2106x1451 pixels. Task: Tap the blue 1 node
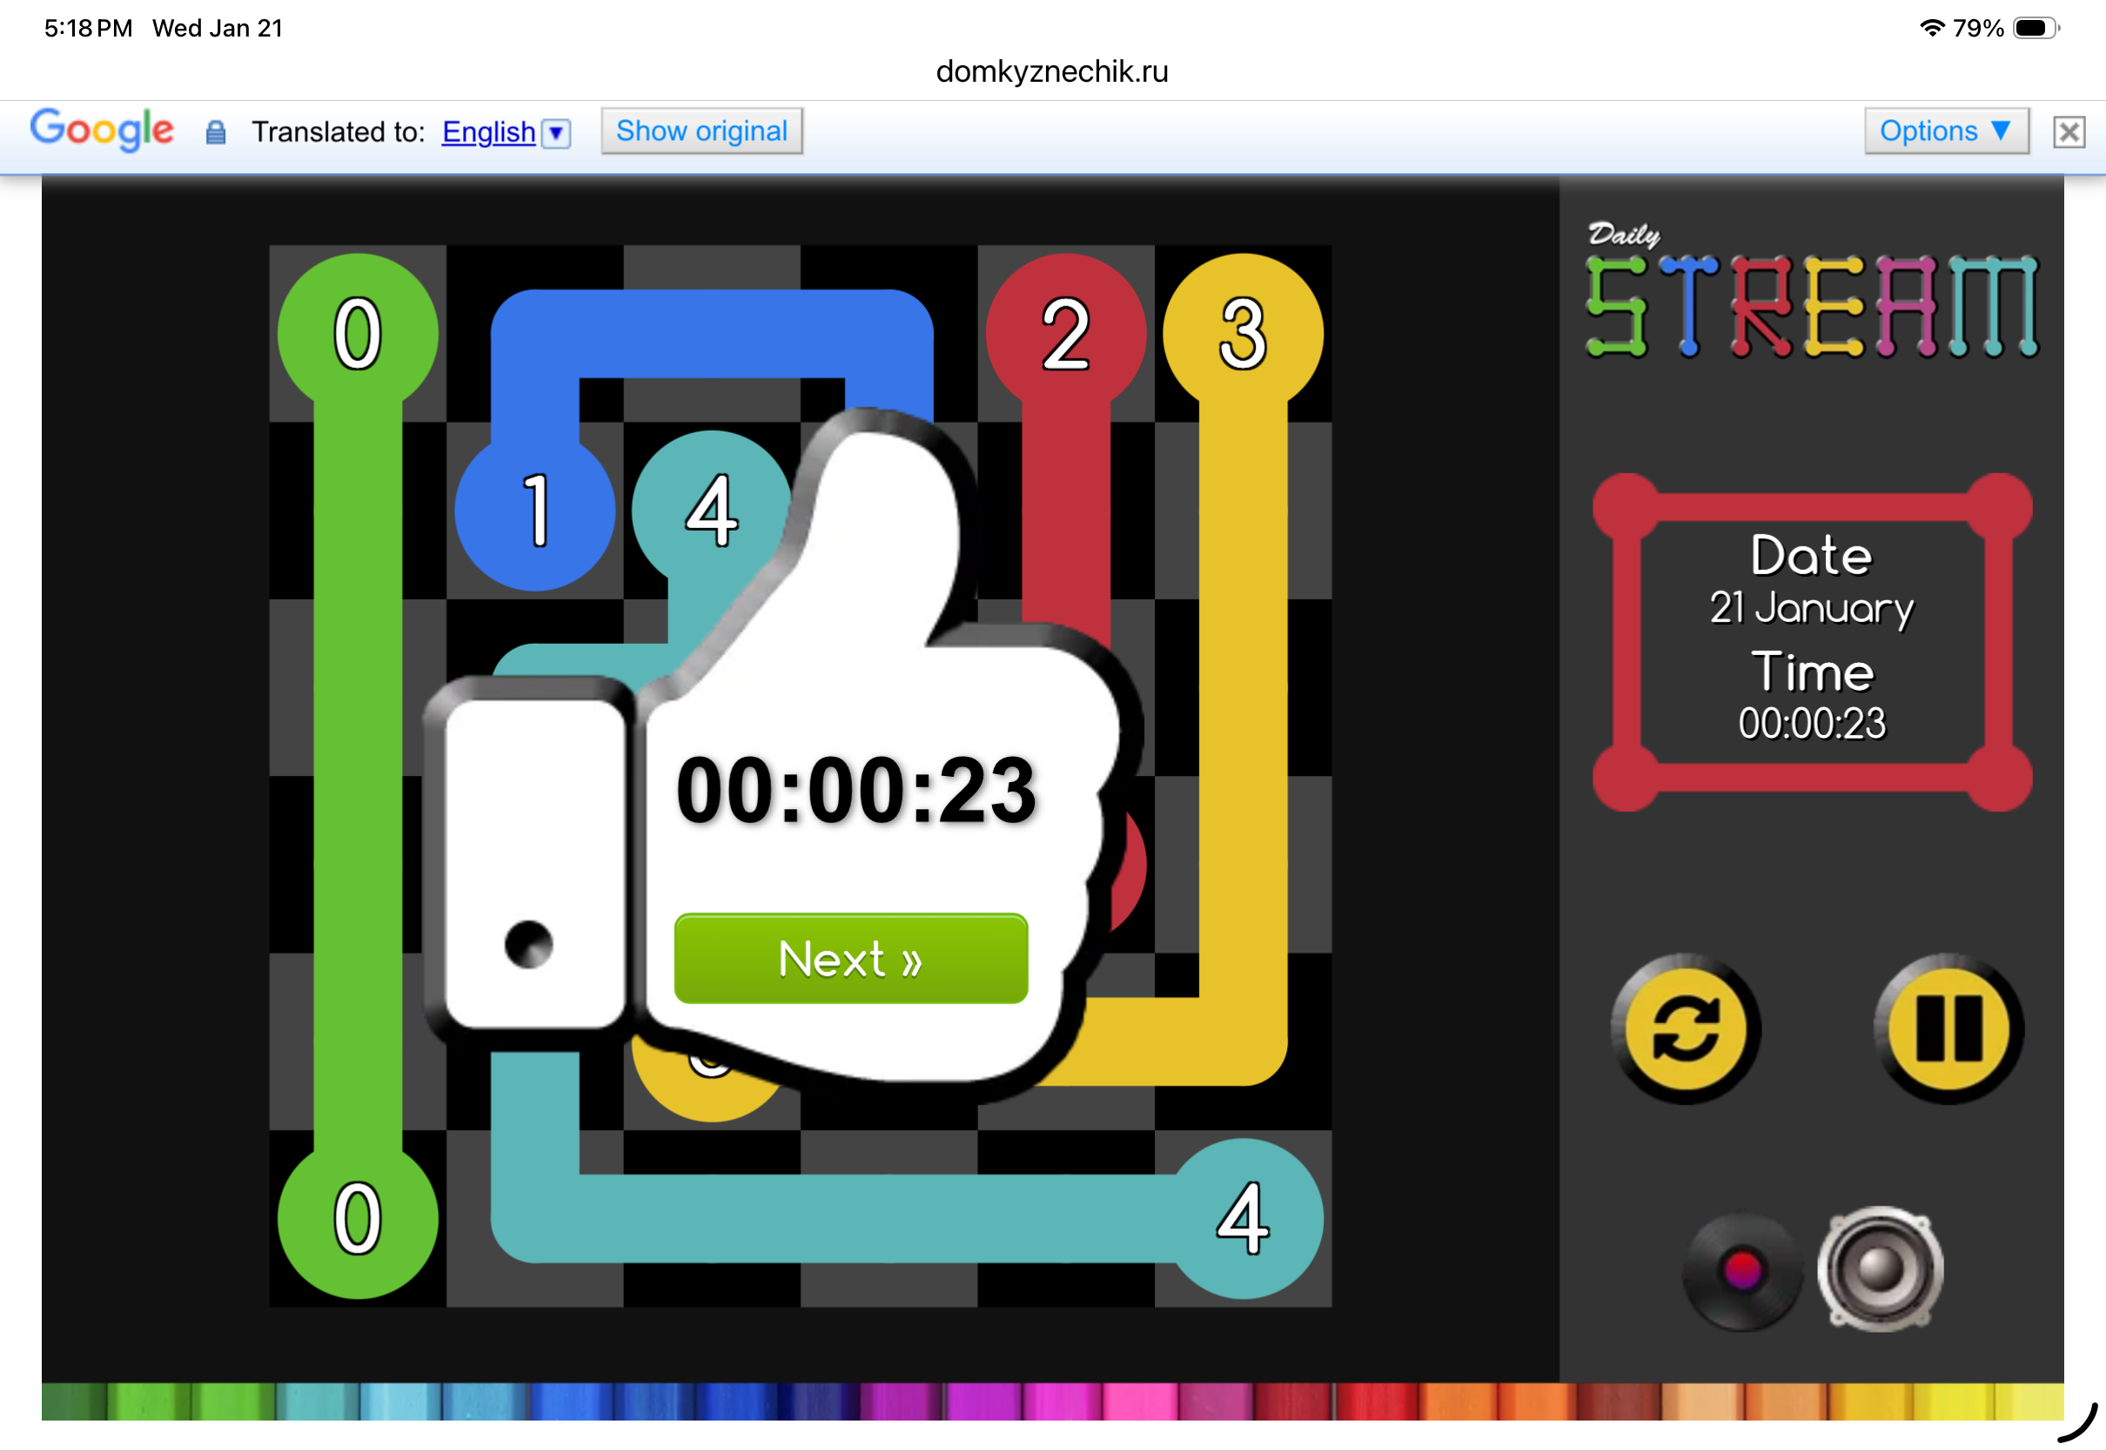point(535,511)
